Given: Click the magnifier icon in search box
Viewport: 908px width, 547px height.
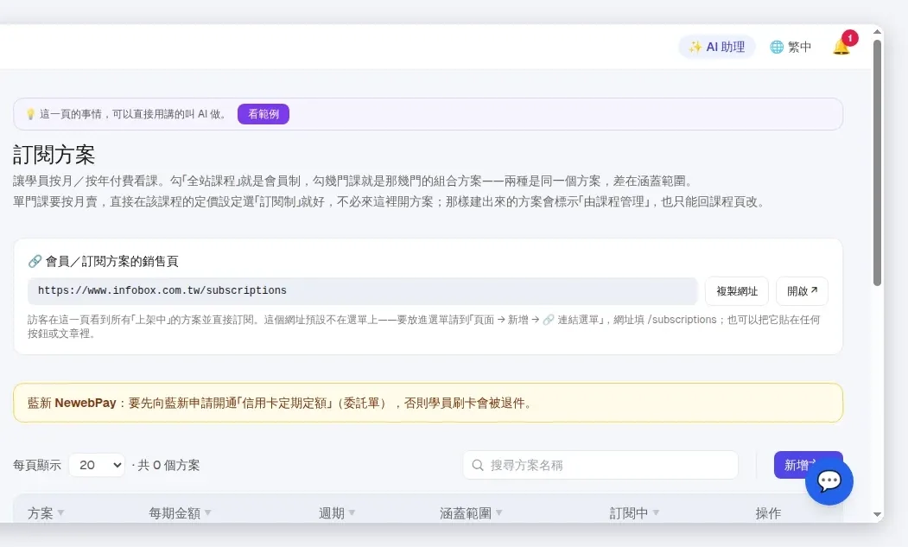Looking at the screenshot, I should (478, 465).
